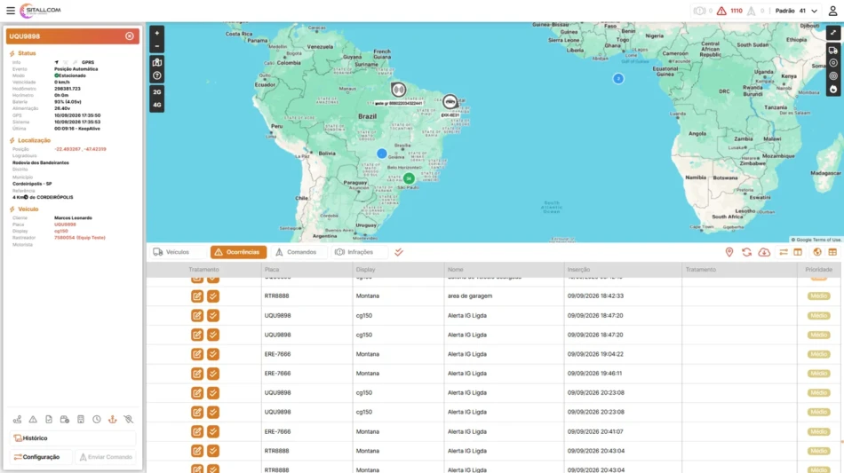844x473 pixels.
Task: Open the map help question icon
Action: (x=156, y=75)
